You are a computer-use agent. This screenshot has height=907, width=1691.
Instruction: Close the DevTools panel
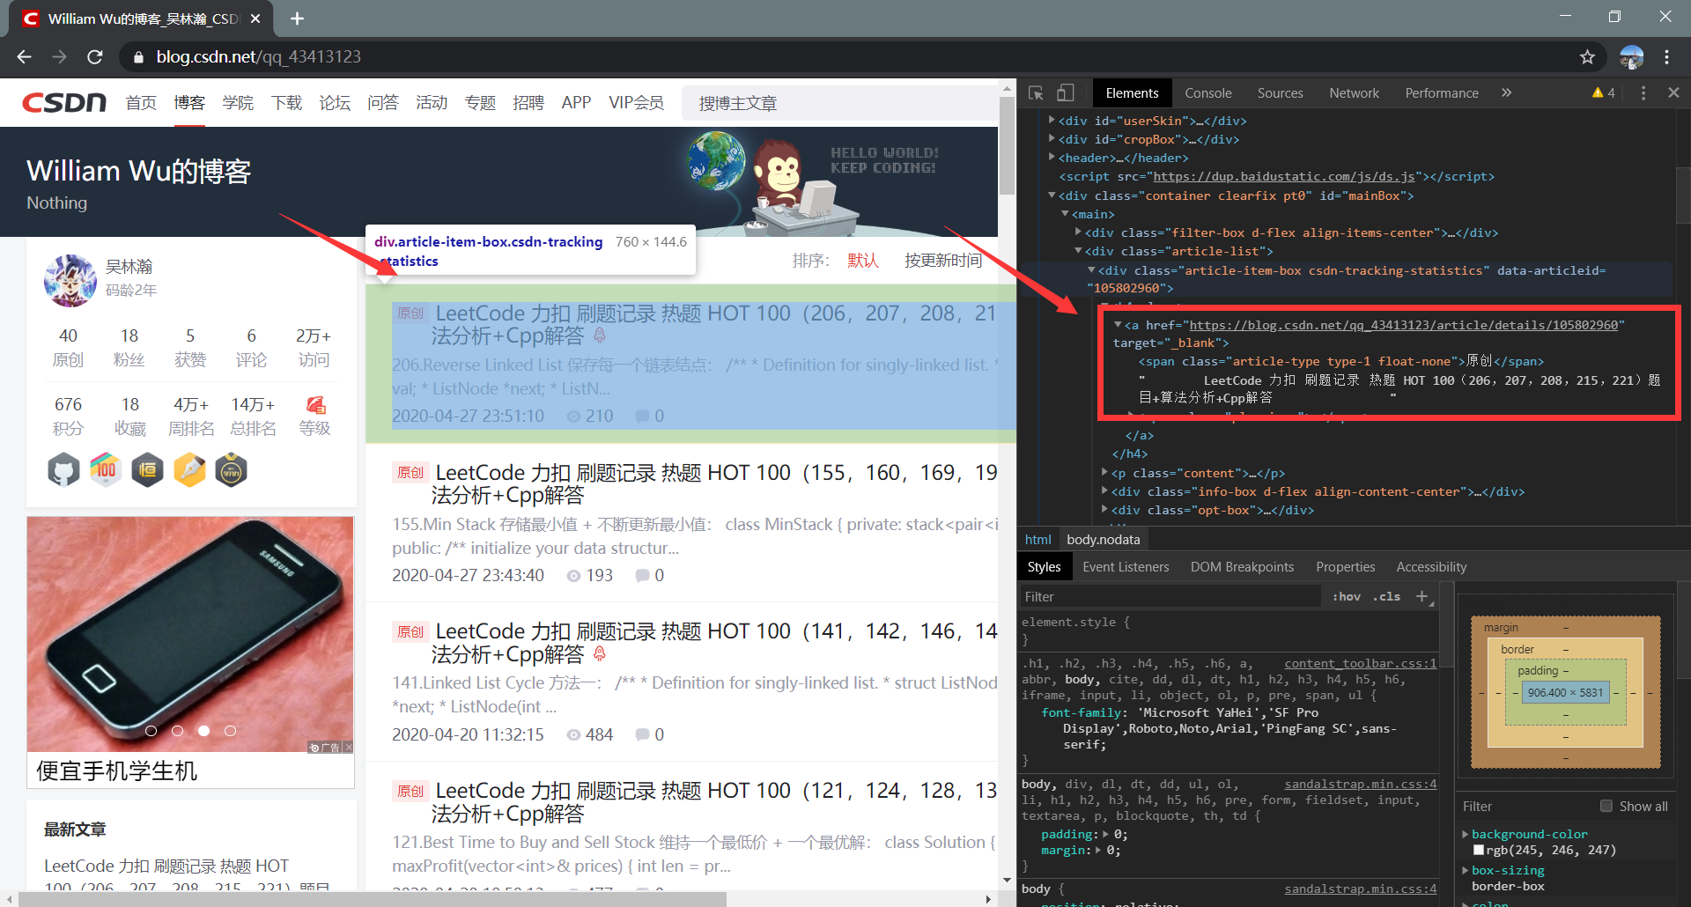coord(1673,92)
